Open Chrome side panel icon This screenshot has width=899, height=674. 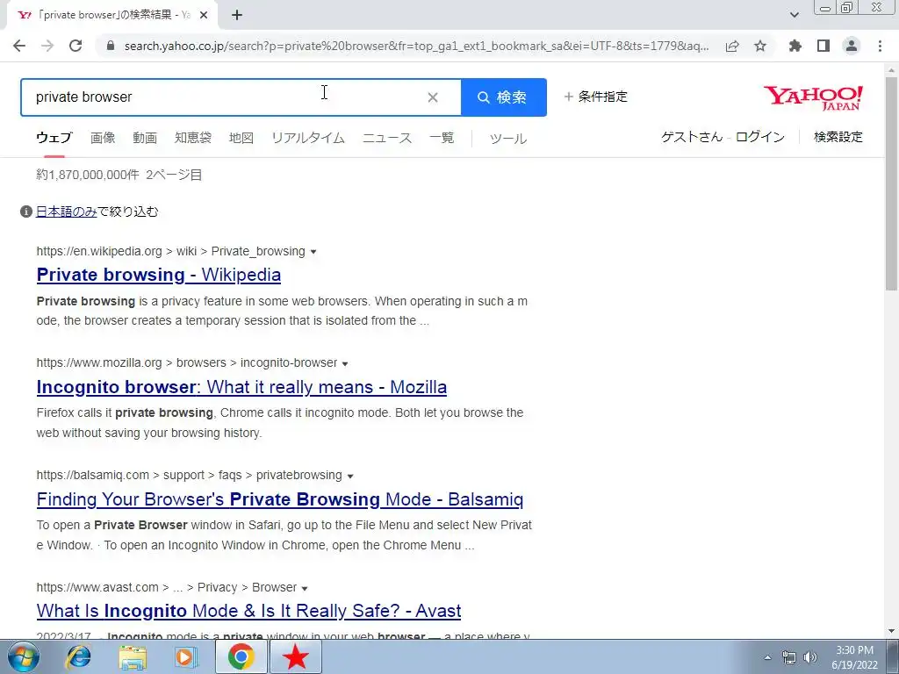(x=823, y=46)
